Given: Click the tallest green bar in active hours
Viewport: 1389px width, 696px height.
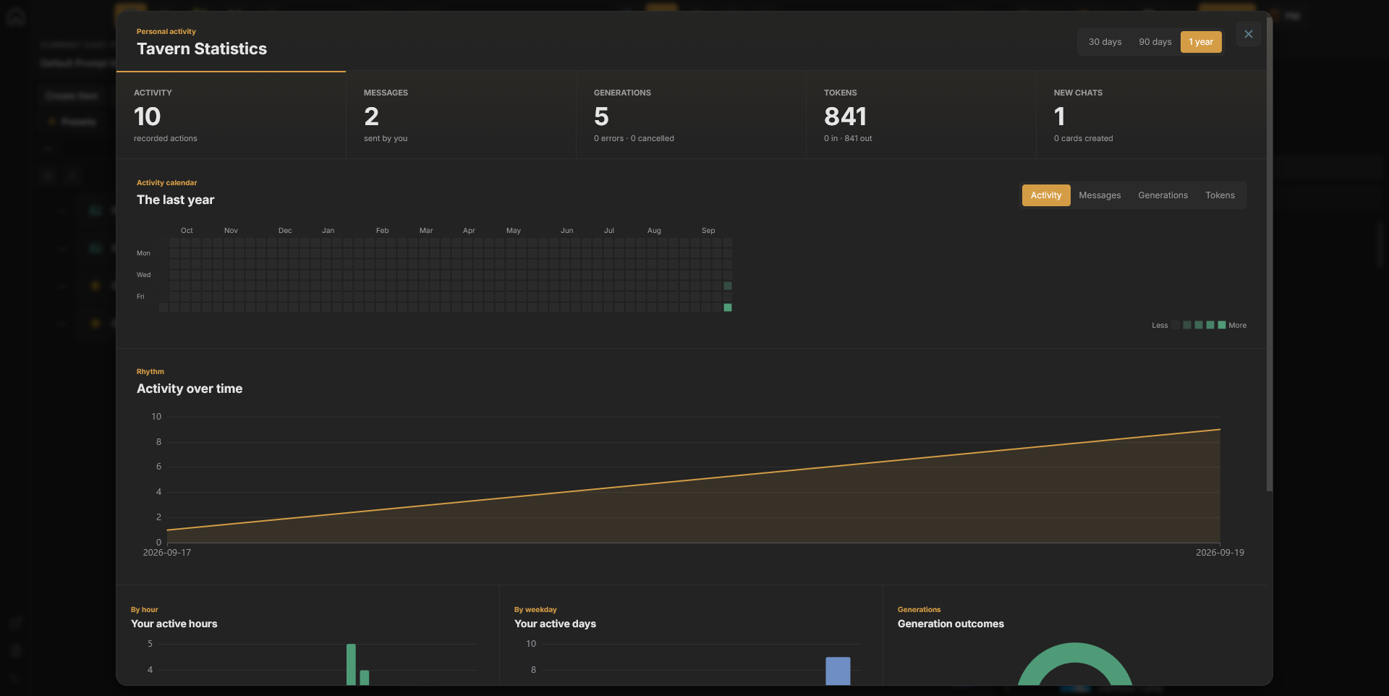Looking at the screenshot, I should coord(351,664).
